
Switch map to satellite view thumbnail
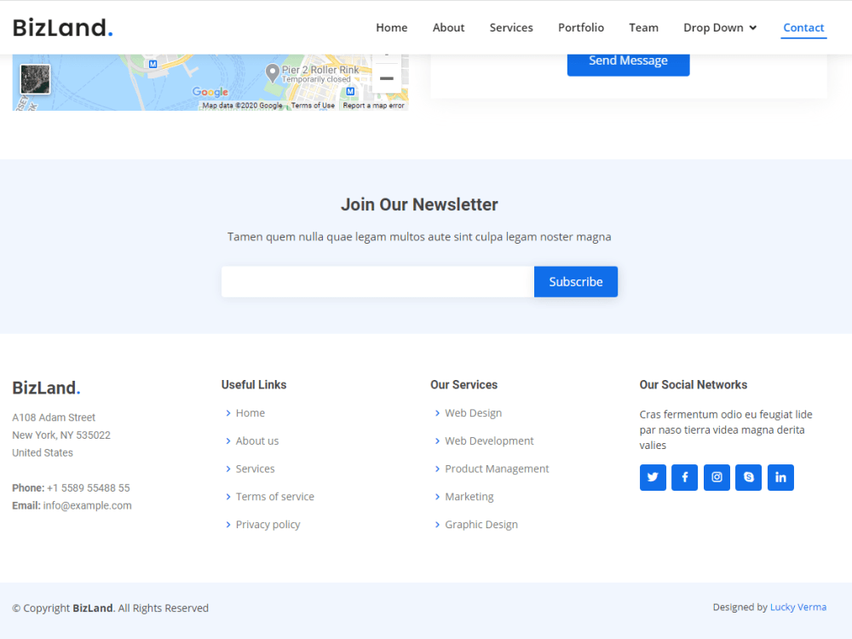[x=35, y=79]
